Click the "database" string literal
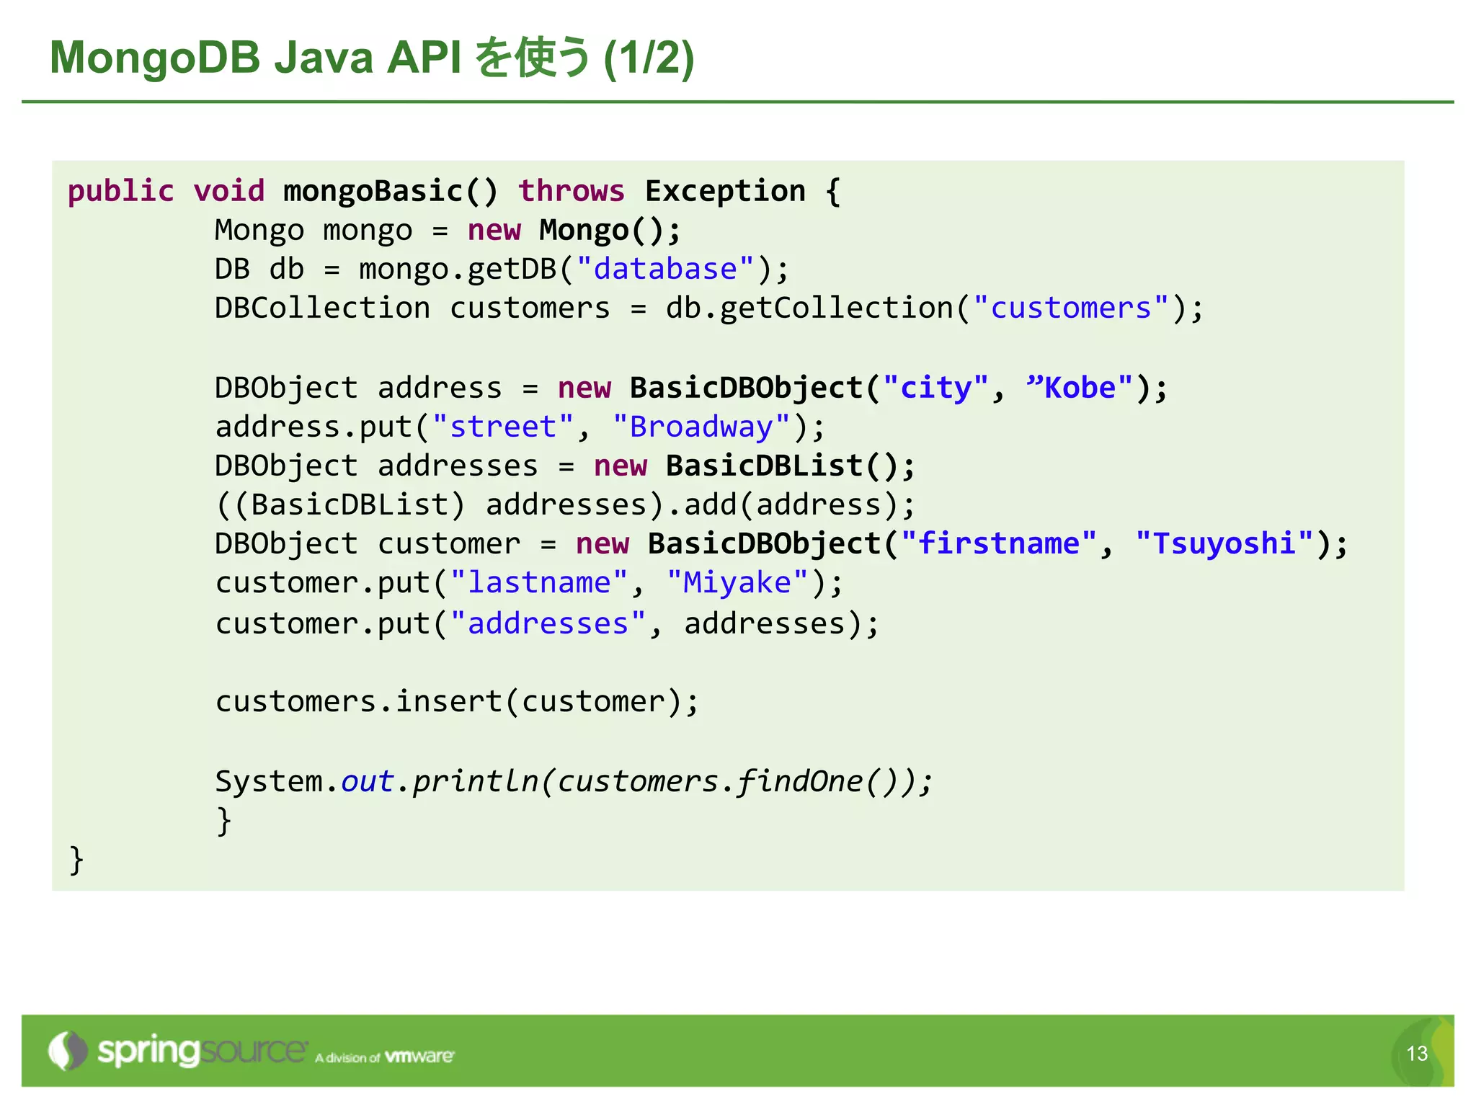Image resolution: width=1476 pixels, height=1107 pixels. click(665, 270)
